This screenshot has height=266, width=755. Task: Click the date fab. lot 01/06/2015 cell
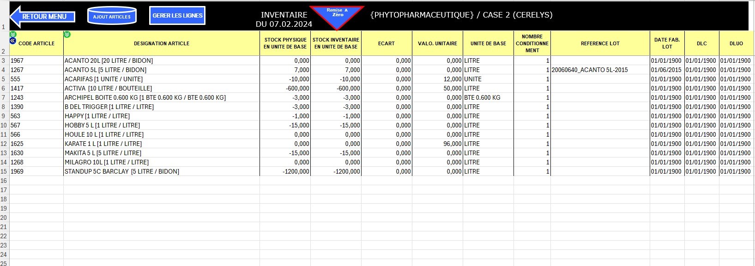click(666, 70)
